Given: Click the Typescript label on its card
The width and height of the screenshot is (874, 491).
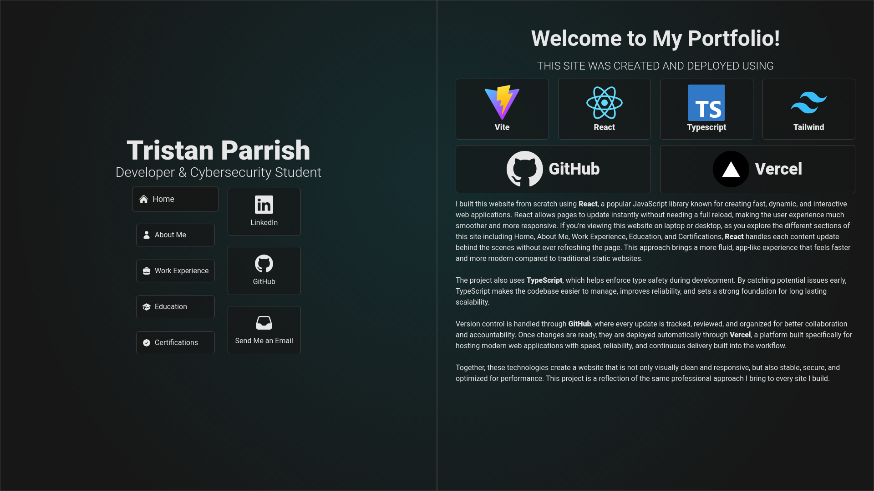Looking at the screenshot, I should [706, 127].
